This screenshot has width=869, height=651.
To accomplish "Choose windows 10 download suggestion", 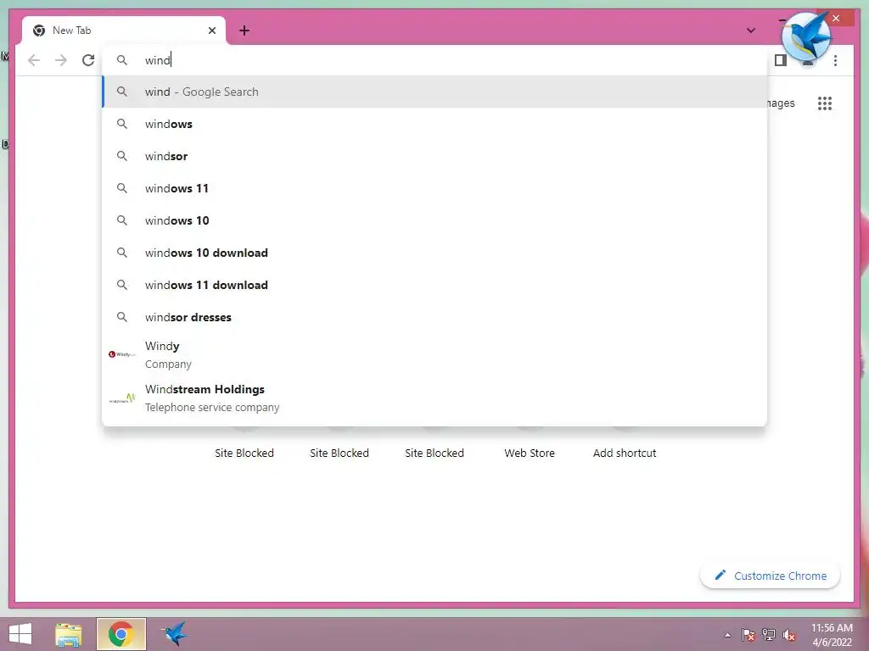I will (434, 253).
